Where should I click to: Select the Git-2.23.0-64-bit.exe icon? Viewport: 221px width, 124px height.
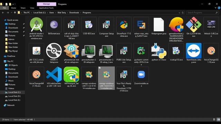(x=194, y=24)
